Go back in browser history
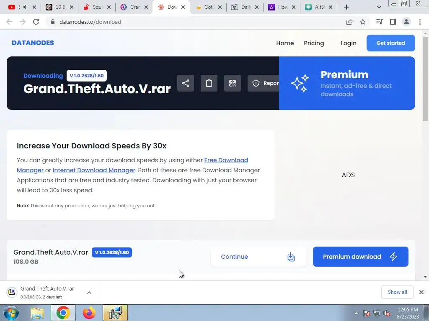This screenshot has height=321, width=429. tap(9, 22)
